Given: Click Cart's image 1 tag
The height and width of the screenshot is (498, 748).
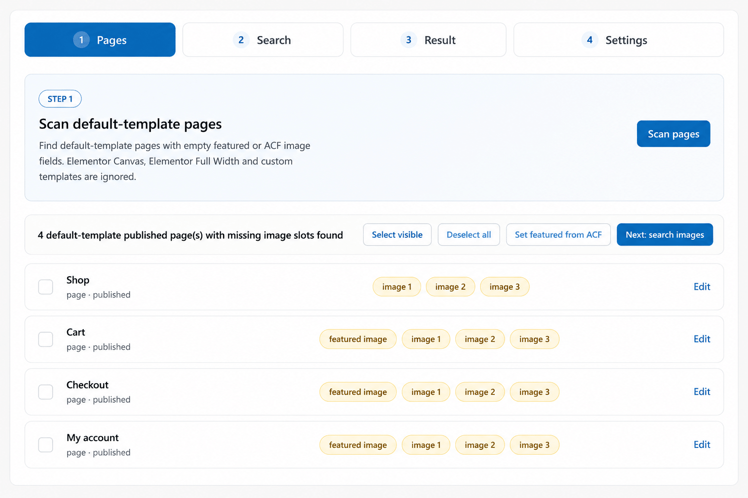Looking at the screenshot, I should pyautogui.click(x=426, y=339).
